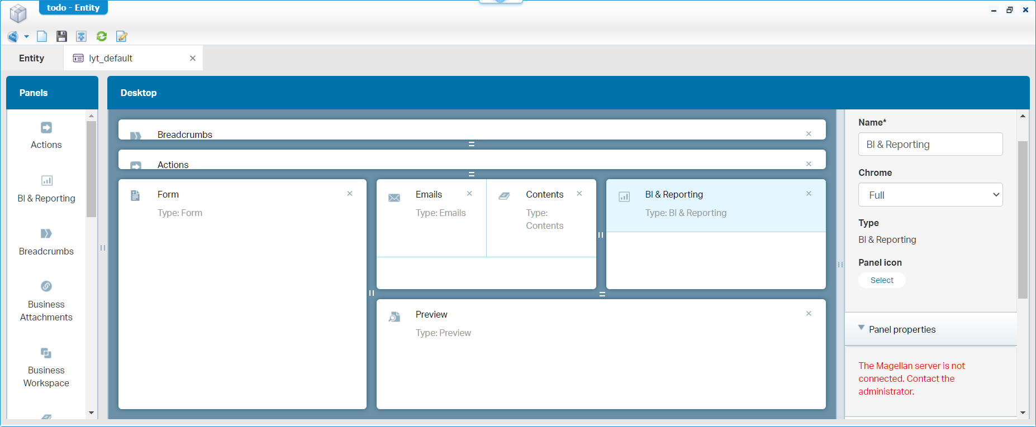
Task: Click the green Refresh arrows icon
Action: [x=102, y=36]
